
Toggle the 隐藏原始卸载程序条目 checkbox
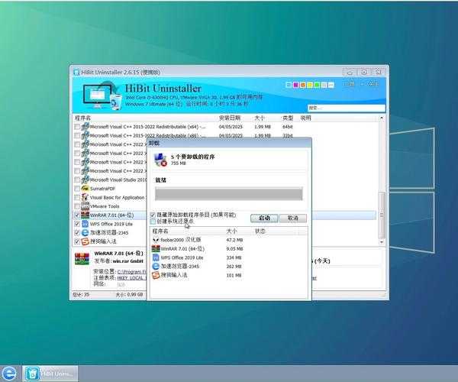(153, 215)
